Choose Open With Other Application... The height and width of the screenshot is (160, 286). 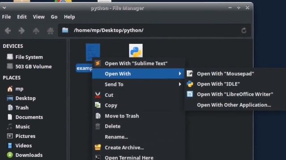pyautogui.click(x=236, y=105)
